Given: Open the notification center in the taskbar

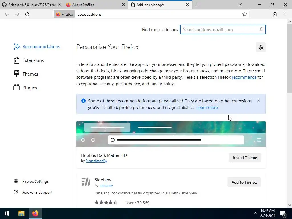Looking at the screenshot, I should (x=283, y=213).
